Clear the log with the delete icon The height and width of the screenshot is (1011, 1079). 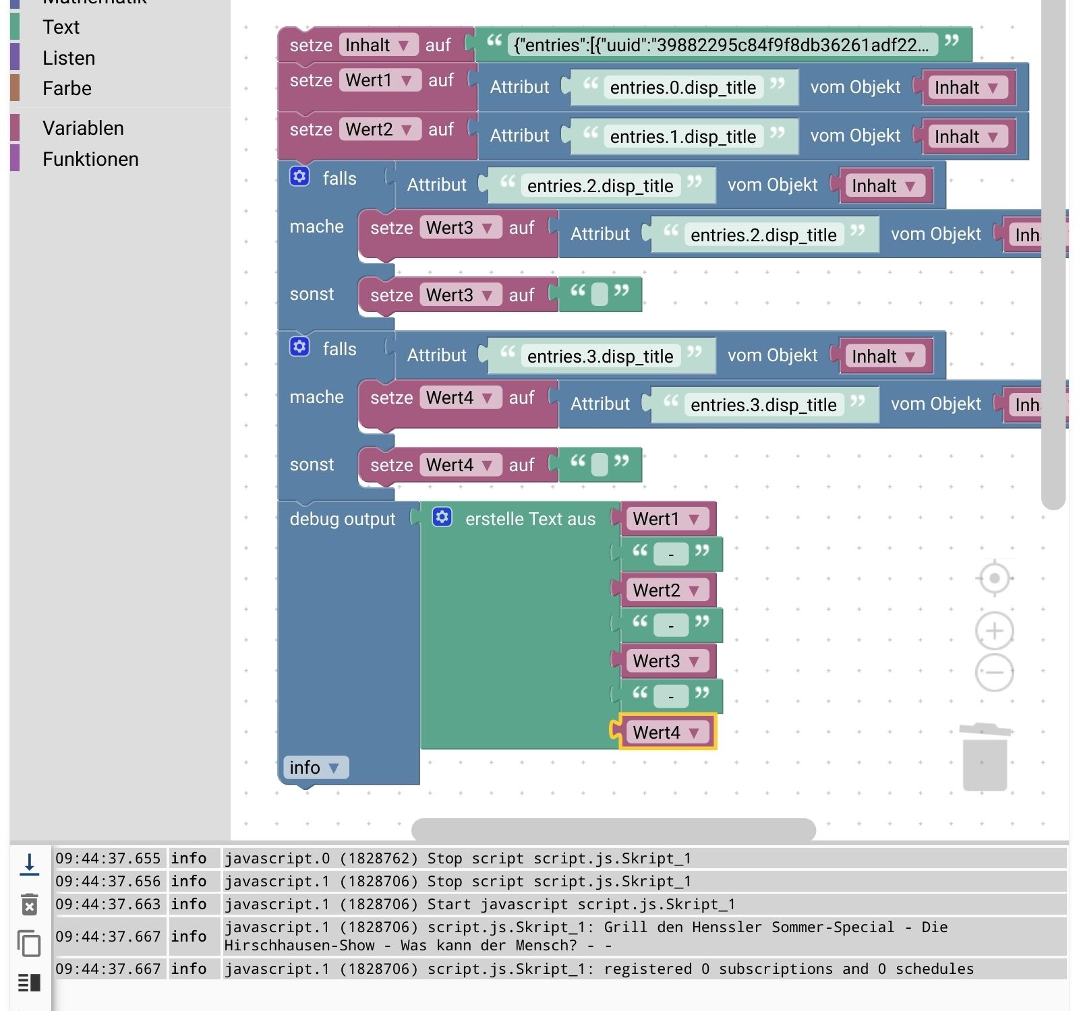point(29,904)
